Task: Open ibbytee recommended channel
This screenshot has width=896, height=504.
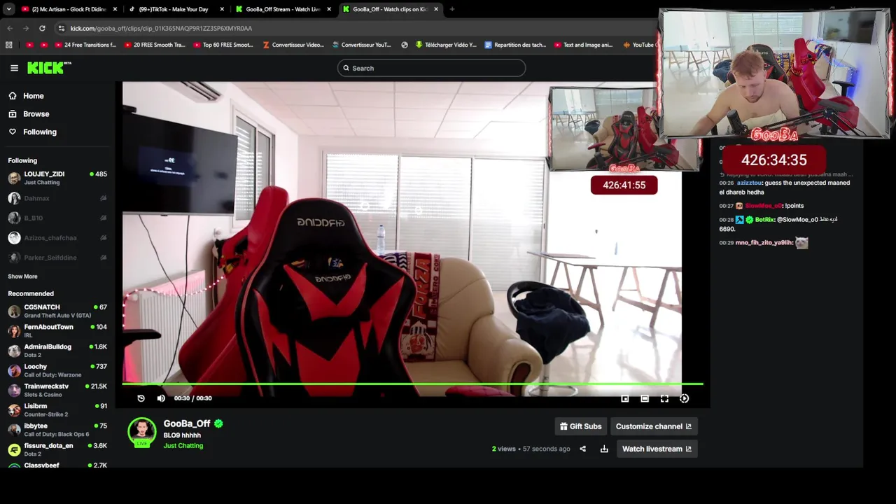Action: [x=57, y=429]
